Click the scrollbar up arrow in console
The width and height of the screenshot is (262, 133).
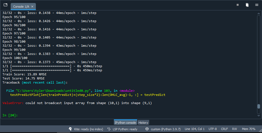[259, 13]
